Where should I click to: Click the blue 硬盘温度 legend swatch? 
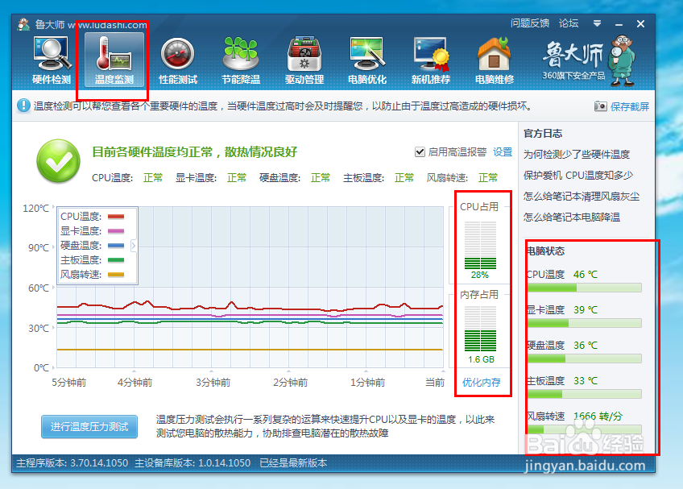tap(116, 246)
